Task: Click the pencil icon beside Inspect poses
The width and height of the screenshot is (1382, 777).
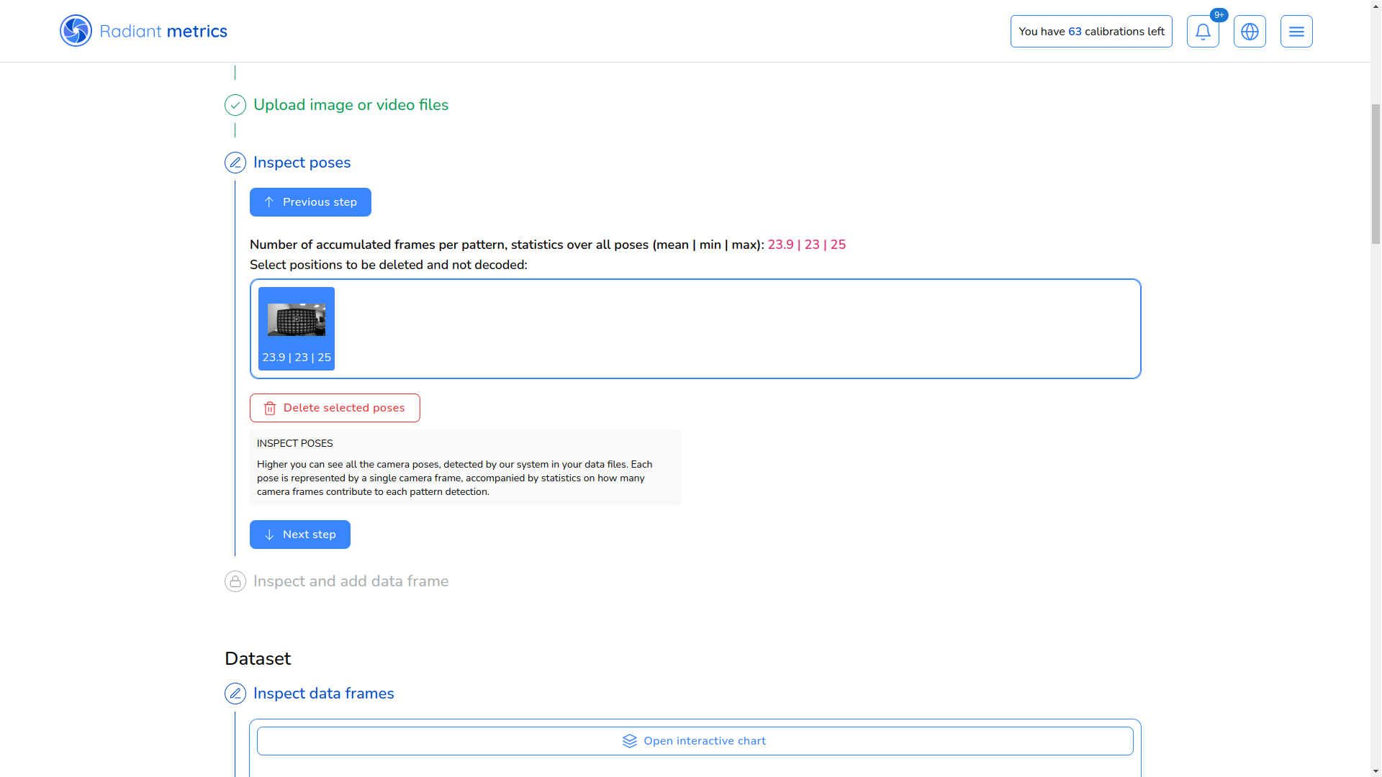Action: point(235,163)
